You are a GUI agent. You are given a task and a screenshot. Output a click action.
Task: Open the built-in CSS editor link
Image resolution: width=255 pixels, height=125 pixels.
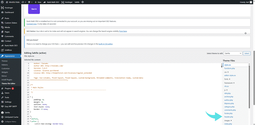106,44
